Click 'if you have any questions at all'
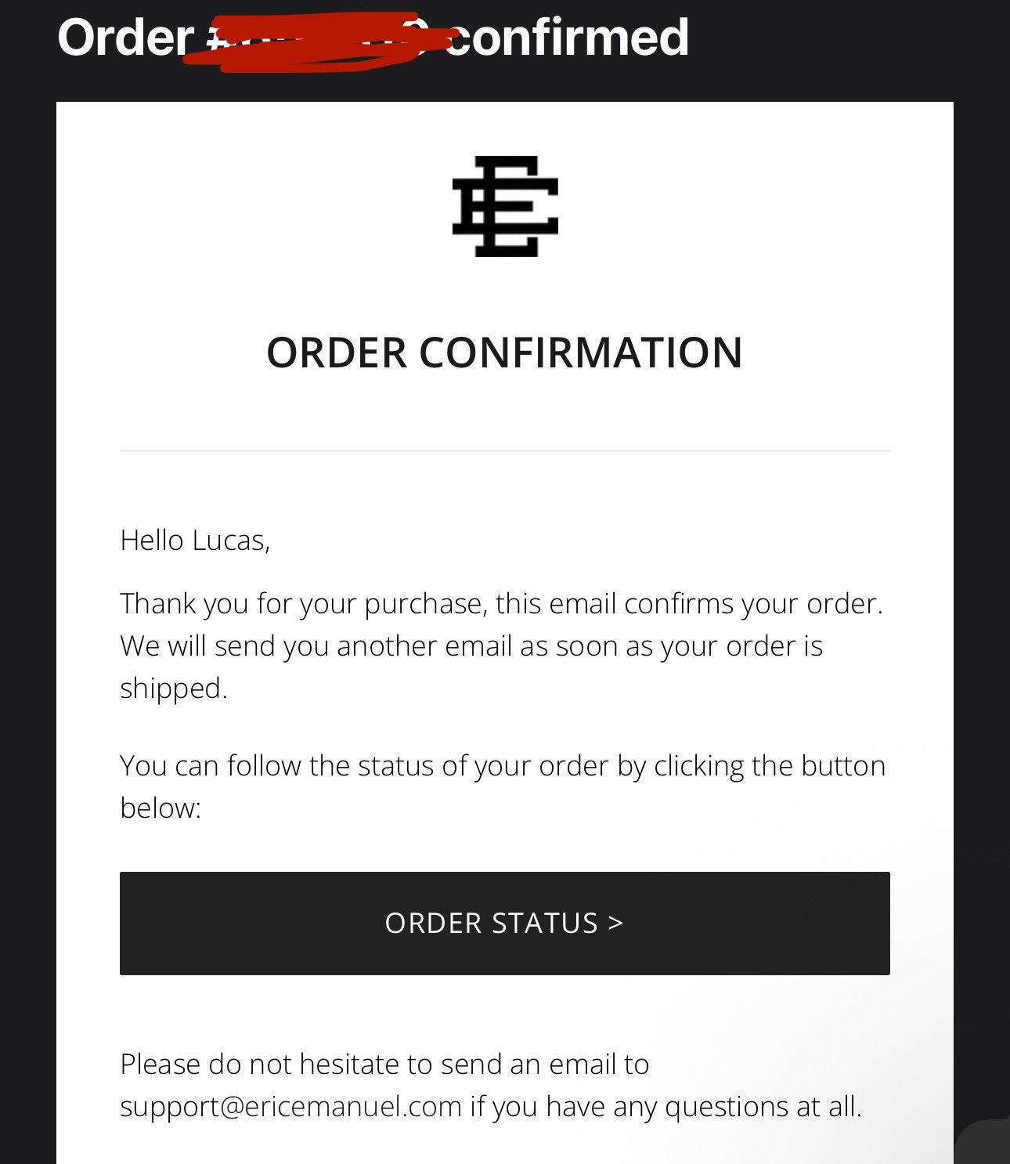1010x1164 pixels. 666,1106
